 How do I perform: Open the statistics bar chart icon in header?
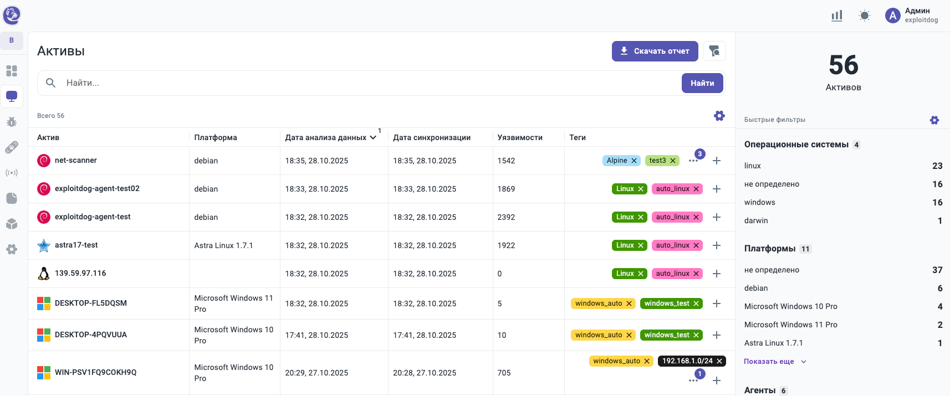coord(837,16)
